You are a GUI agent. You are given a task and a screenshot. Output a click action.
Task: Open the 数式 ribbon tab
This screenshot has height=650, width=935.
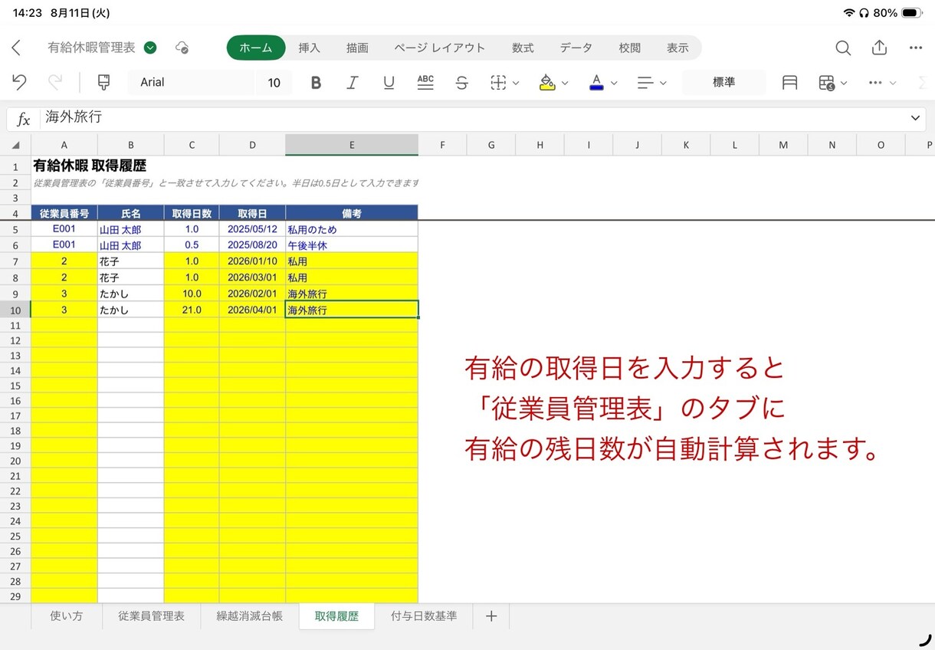(x=523, y=48)
